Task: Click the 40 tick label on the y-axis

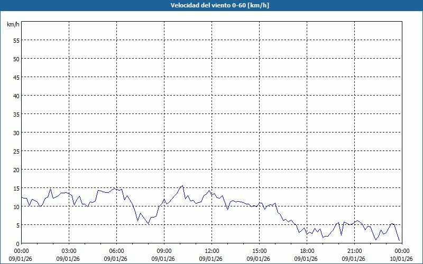Action: (16, 96)
